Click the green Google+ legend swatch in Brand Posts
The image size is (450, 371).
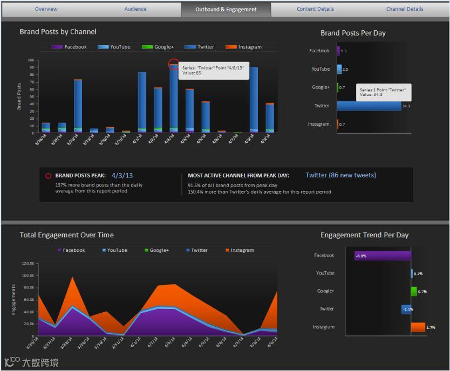click(147, 47)
